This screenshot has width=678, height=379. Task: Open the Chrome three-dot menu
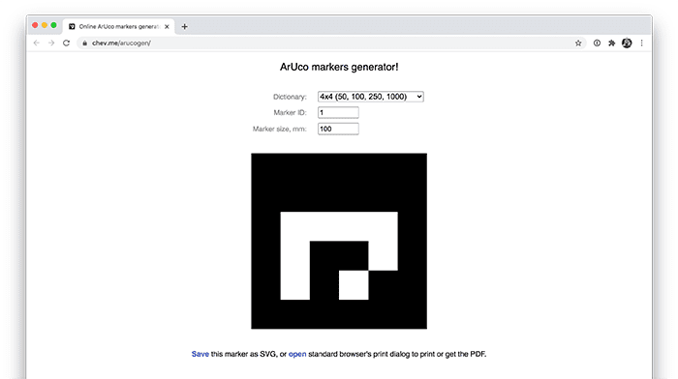pos(641,43)
